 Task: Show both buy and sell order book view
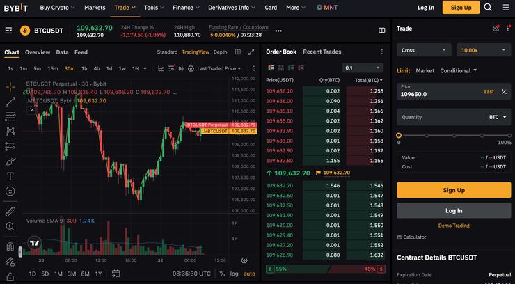coord(271,68)
